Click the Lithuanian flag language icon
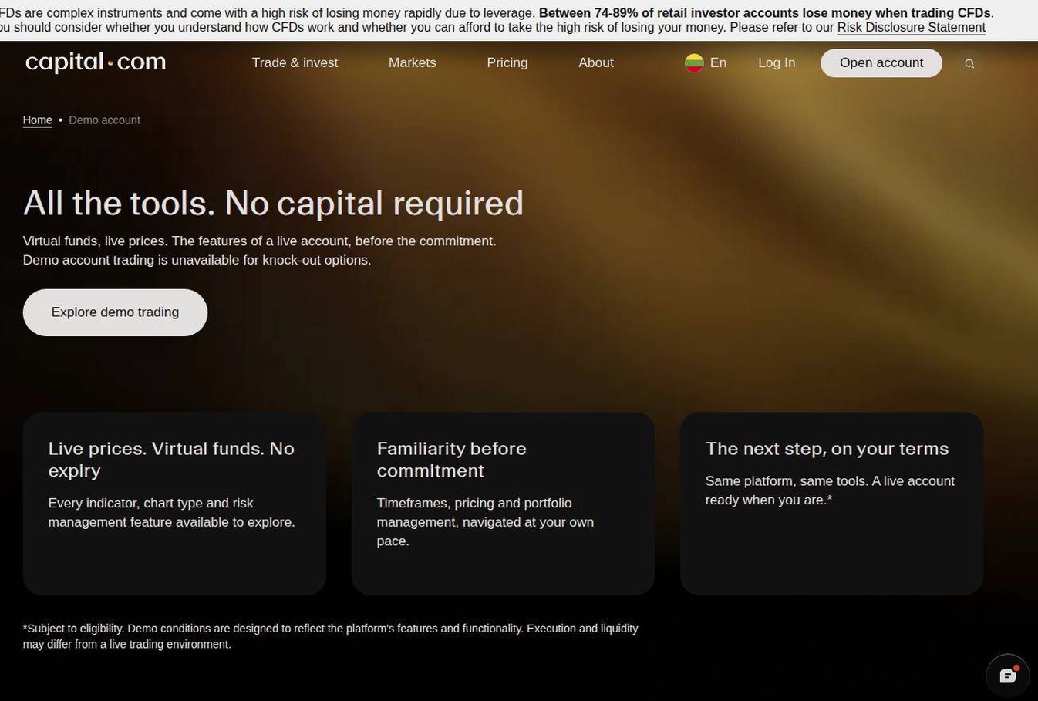Image resolution: width=1038 pixels, height=701 pixels. [x=694, y=63]
